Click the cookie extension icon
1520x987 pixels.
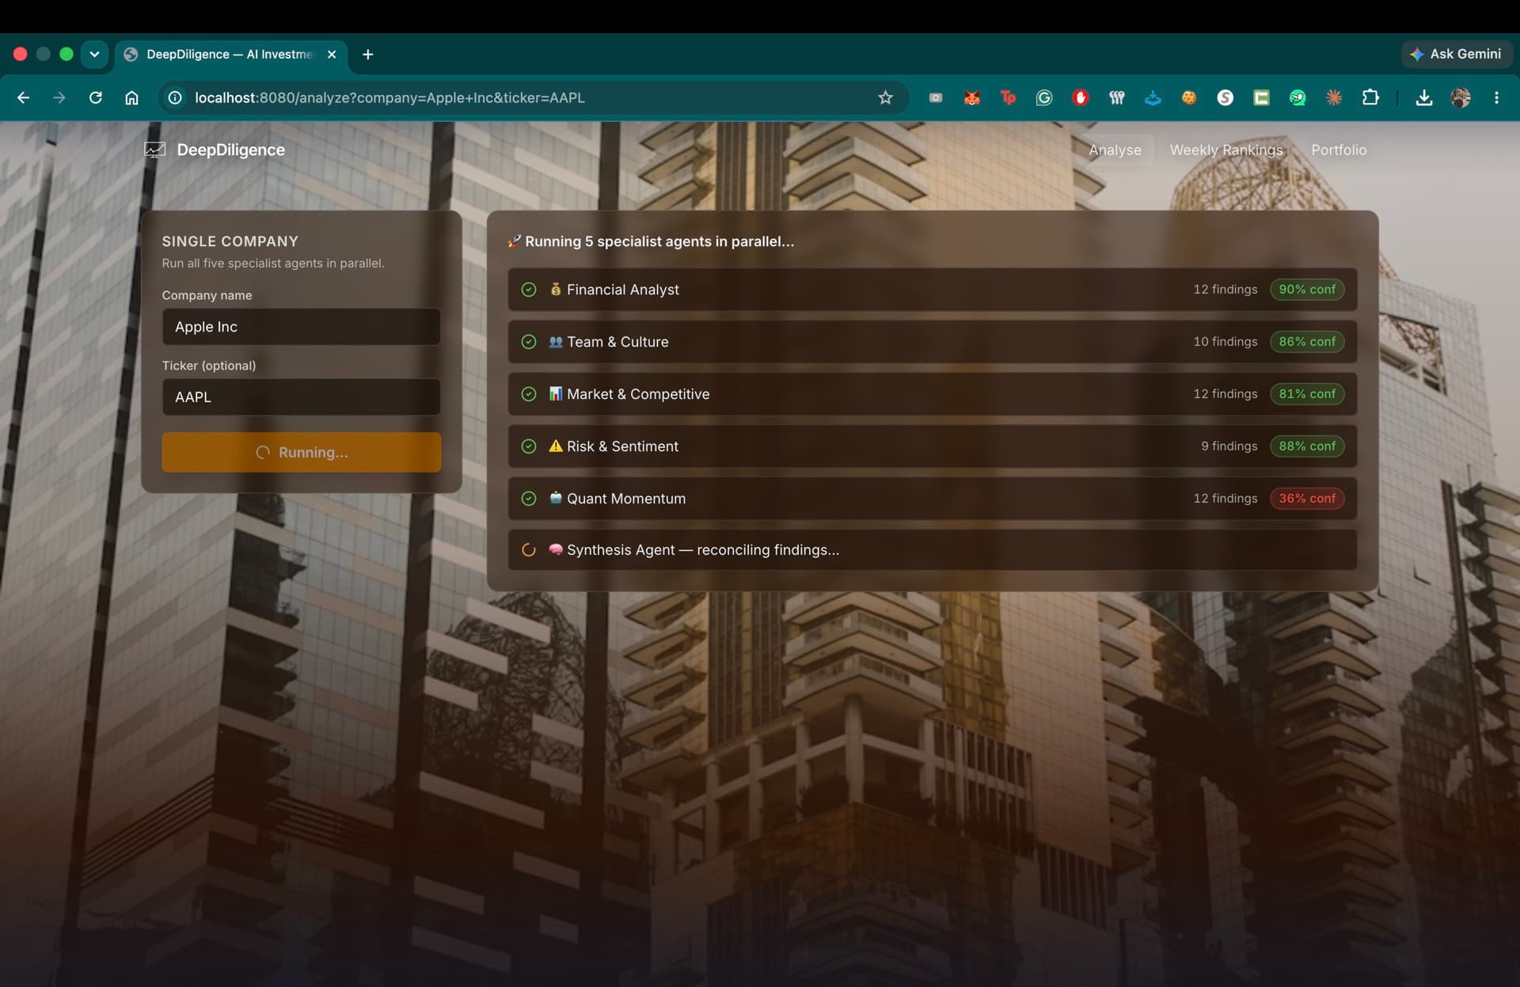(x=1188, y=97)
